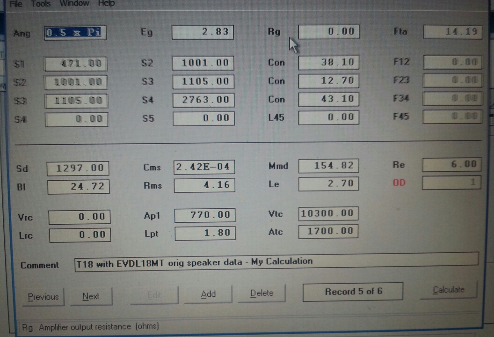Click the S5 field showing 0.00
494x337 pixels.
tap(204, 118)
